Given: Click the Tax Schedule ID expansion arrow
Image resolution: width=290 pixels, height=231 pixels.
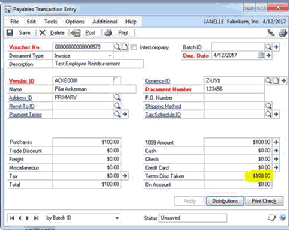Looking at the screenshot, I should click(x=276, y=114).
